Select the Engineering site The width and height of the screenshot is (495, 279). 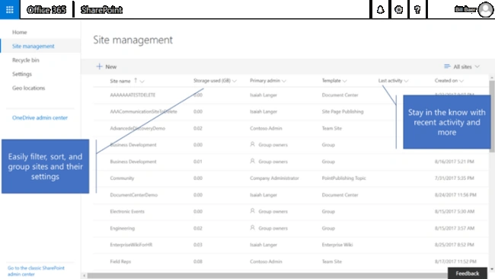(x=122, y=228)
